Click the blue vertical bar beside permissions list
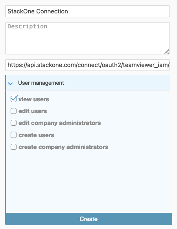 pos(6,144)
